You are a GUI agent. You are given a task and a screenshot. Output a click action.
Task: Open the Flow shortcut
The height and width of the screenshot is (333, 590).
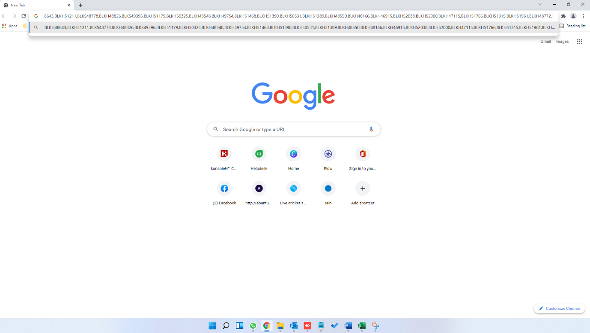328,158
